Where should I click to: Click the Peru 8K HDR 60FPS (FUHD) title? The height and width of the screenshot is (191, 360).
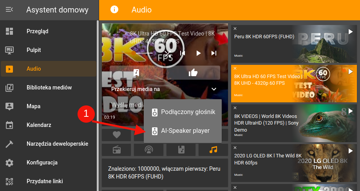[264, 37]
